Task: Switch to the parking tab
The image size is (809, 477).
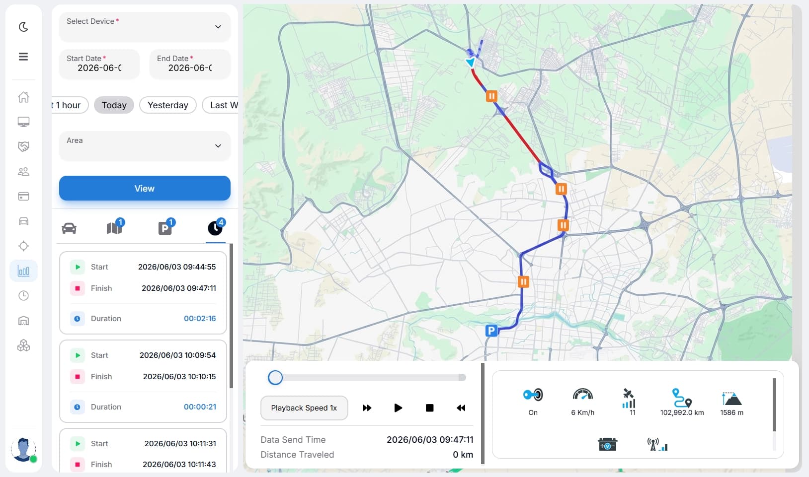Action: (165, 227)
